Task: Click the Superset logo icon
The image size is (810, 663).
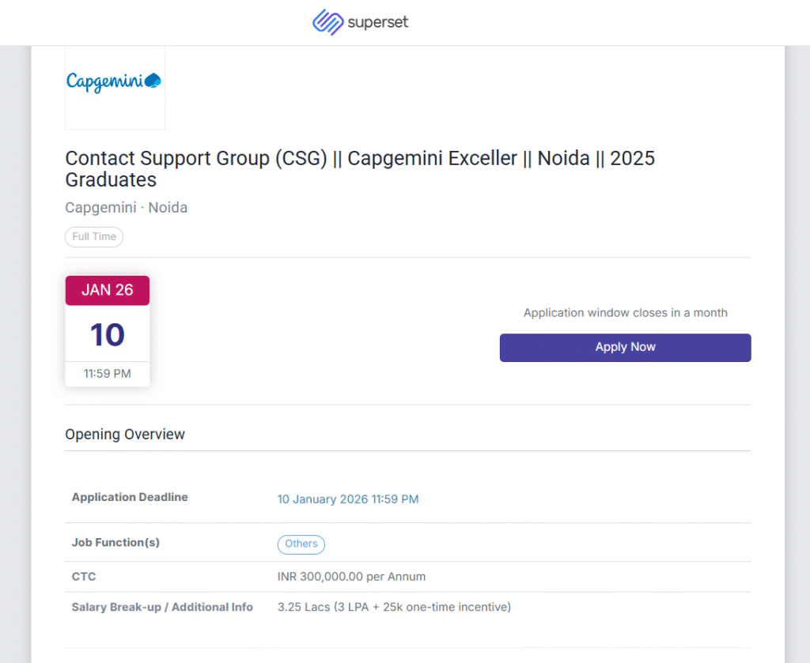Action: [x=327, y=22]
